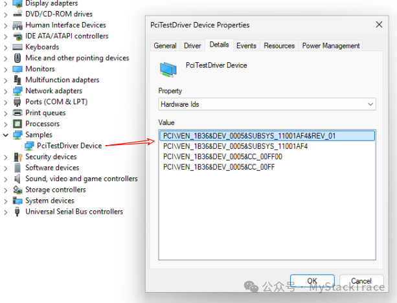The image size is (397, 303).
Task: Click the OK button
Action: (x=312, y=281)
